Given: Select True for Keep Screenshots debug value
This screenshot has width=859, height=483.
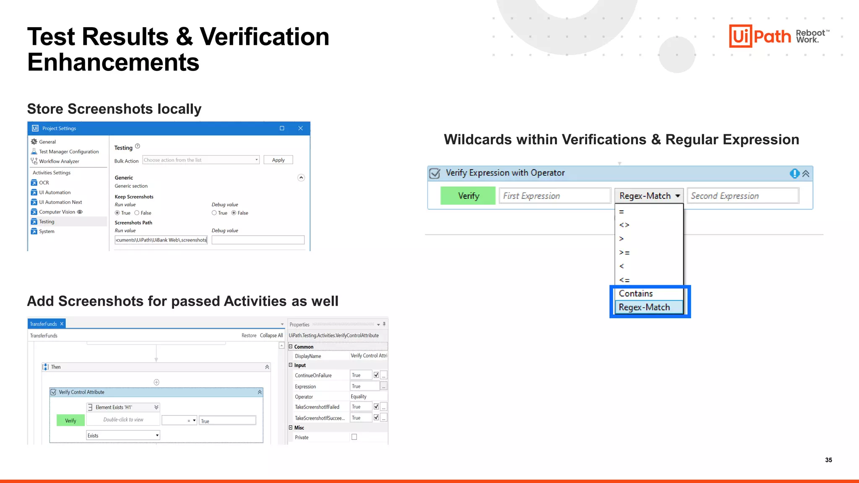Looking at the screenshot, I should tap(214, 213).
